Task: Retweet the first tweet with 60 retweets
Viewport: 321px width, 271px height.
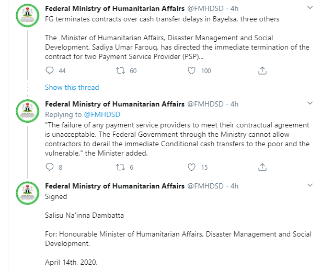Action: coord(119,71)
